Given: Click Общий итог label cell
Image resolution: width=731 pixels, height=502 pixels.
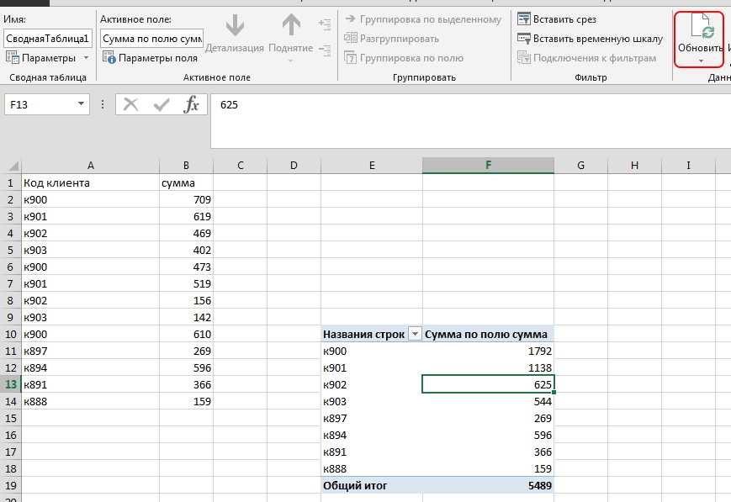Looking at the screenshot, I should pos(372,485).
